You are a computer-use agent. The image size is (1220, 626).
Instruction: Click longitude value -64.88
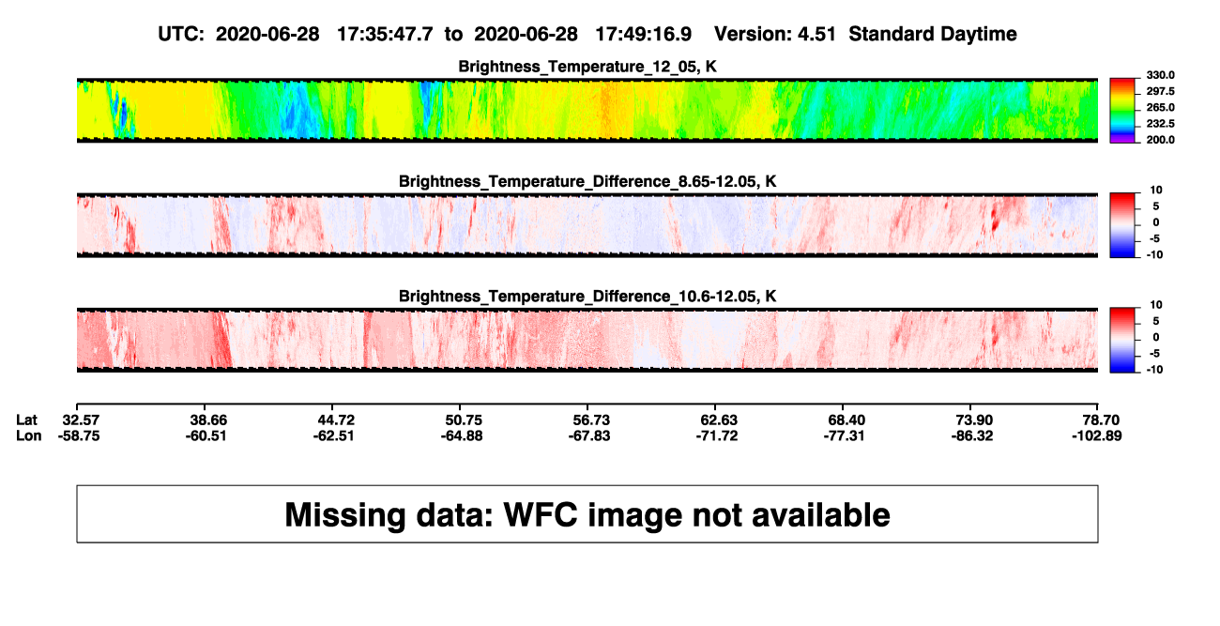pos(463,435)
